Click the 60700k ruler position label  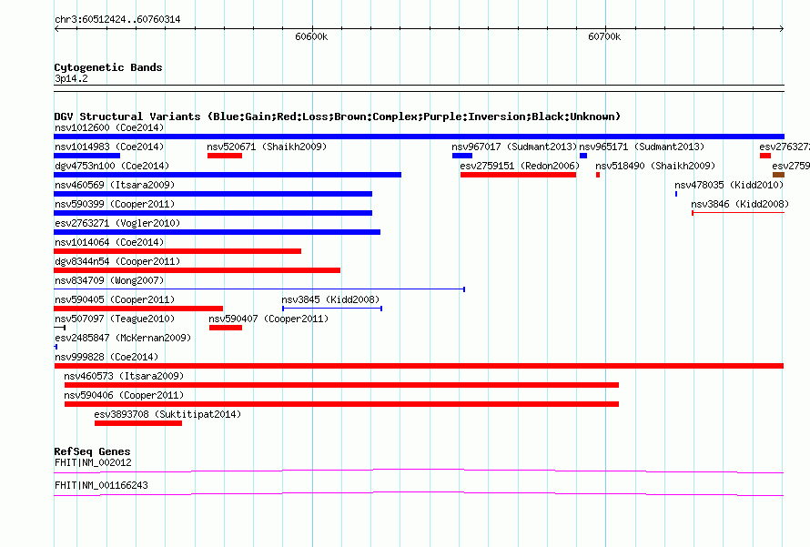click(x=604, y=36)
